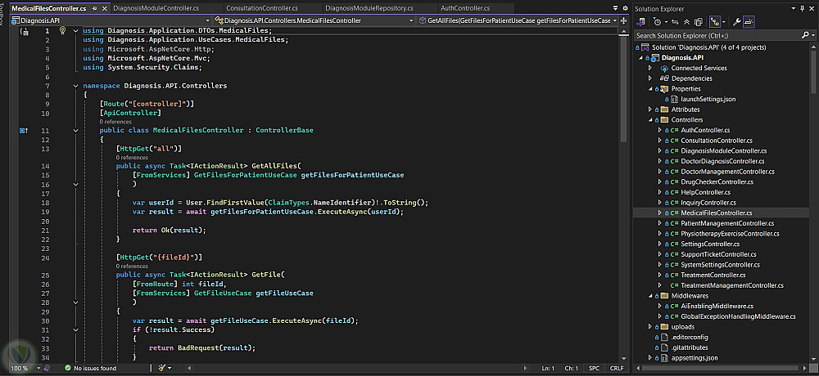Open editor window settings gear
The width and height of the screenshot is (819, 376).
click(625, 8)
